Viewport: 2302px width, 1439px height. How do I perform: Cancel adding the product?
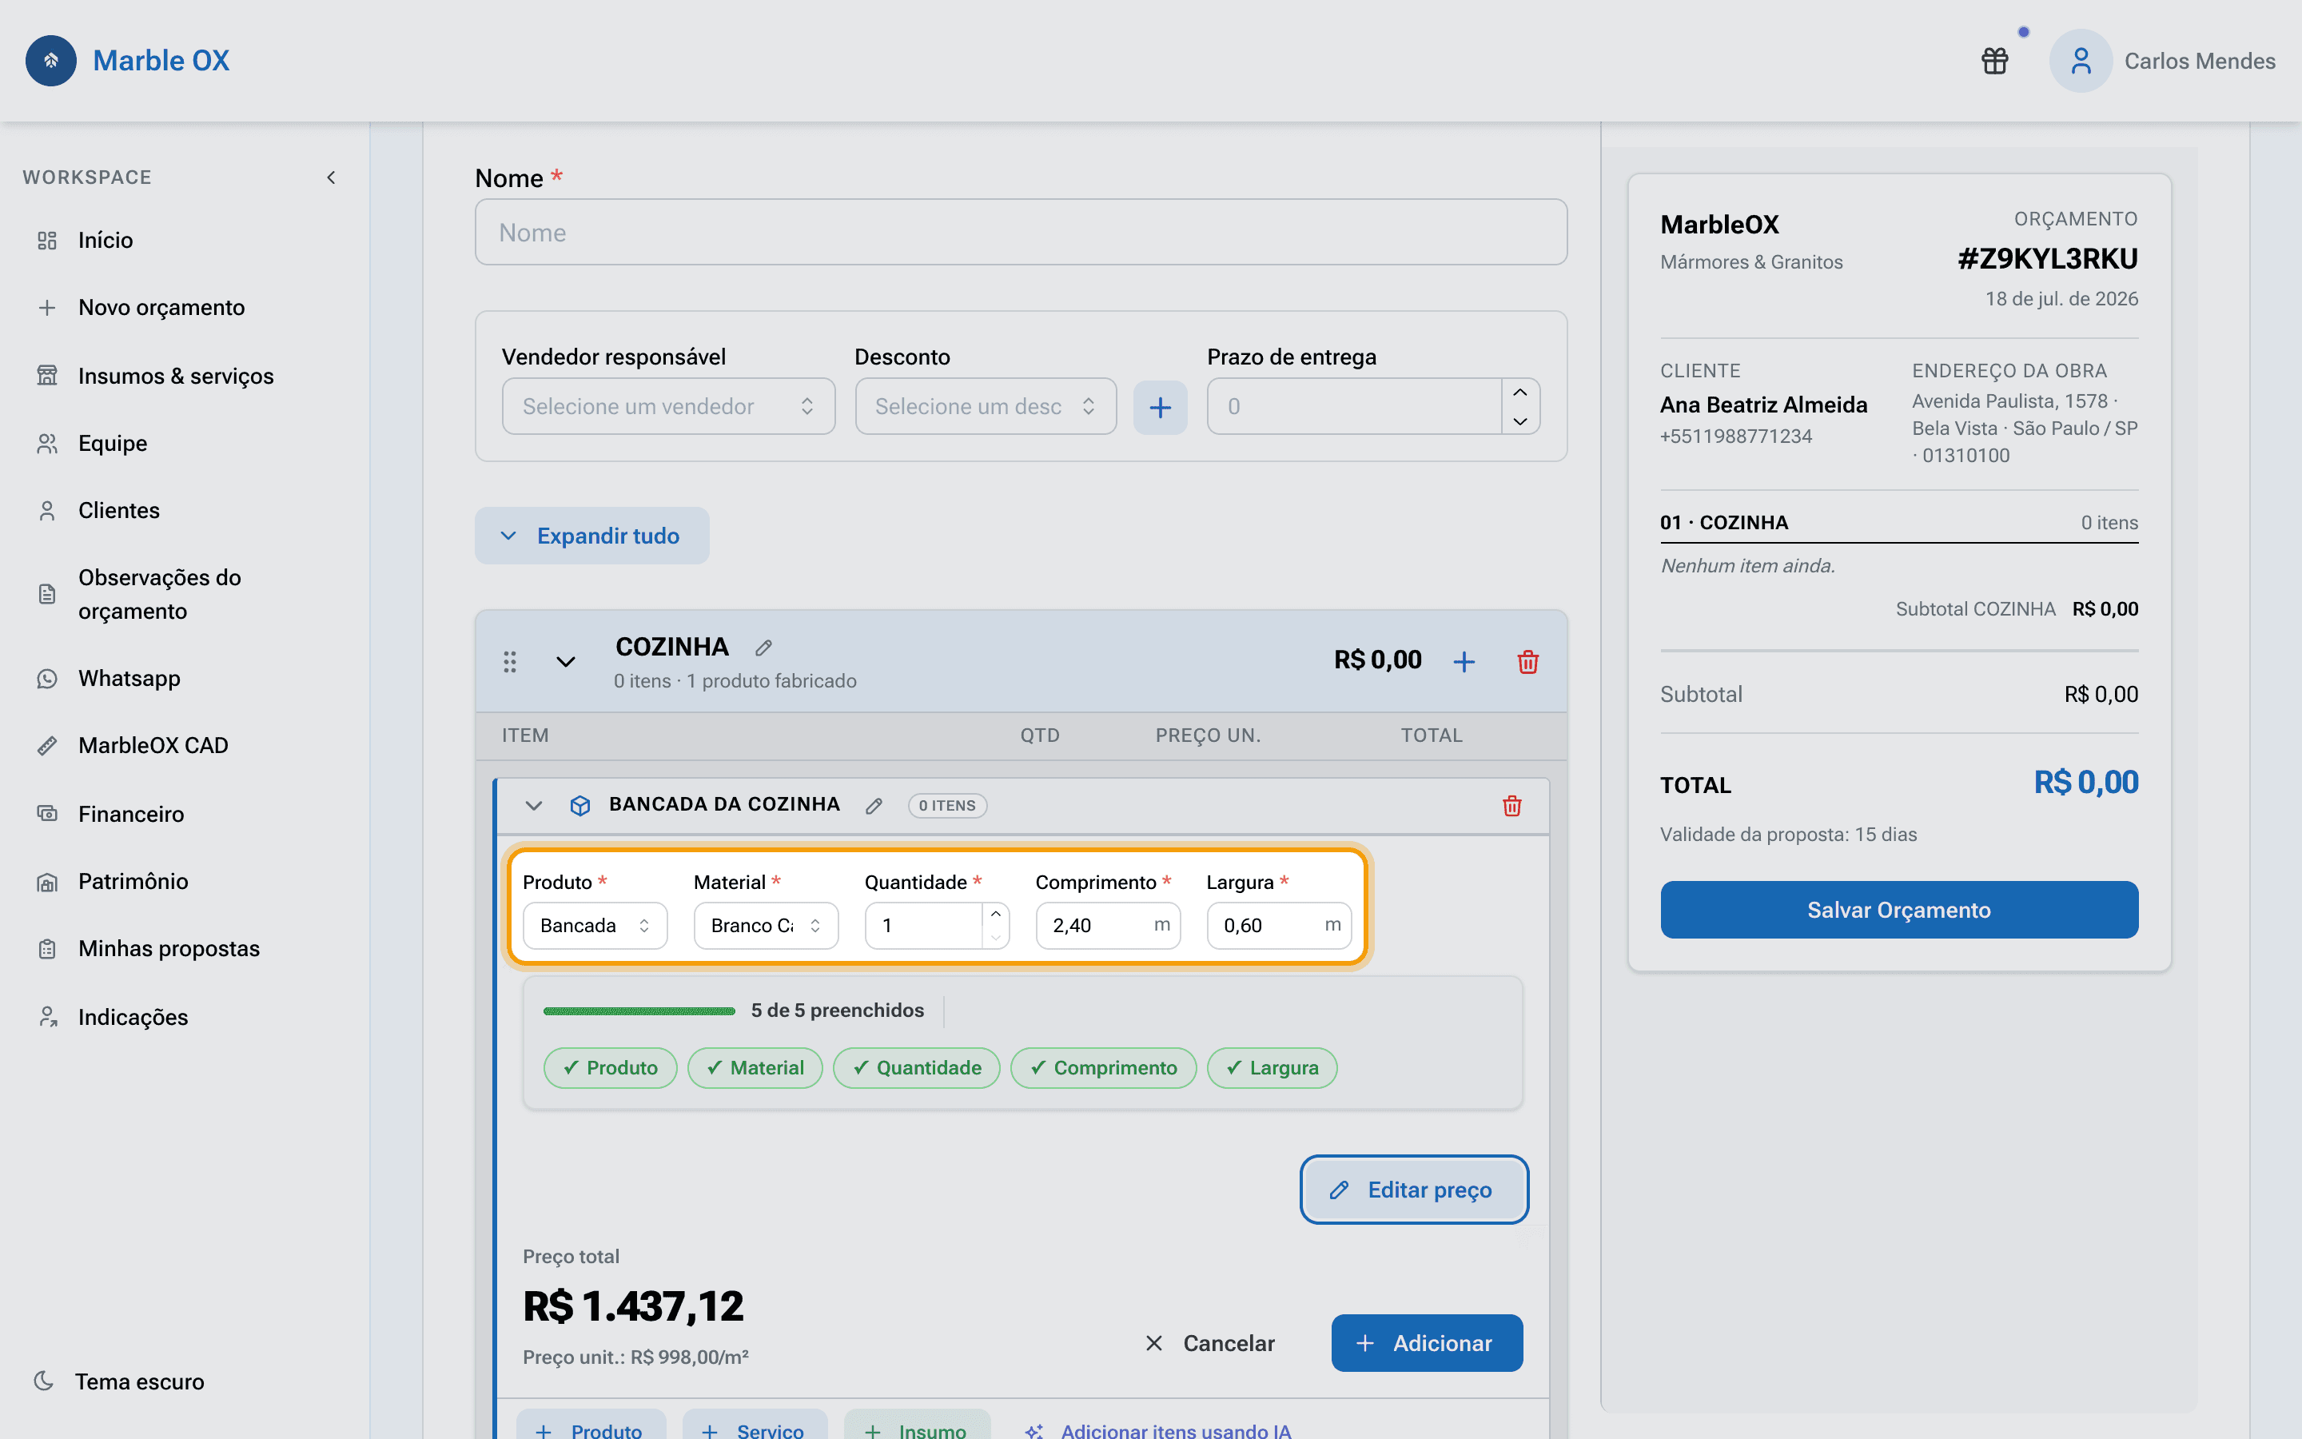click(1210, 1343)
